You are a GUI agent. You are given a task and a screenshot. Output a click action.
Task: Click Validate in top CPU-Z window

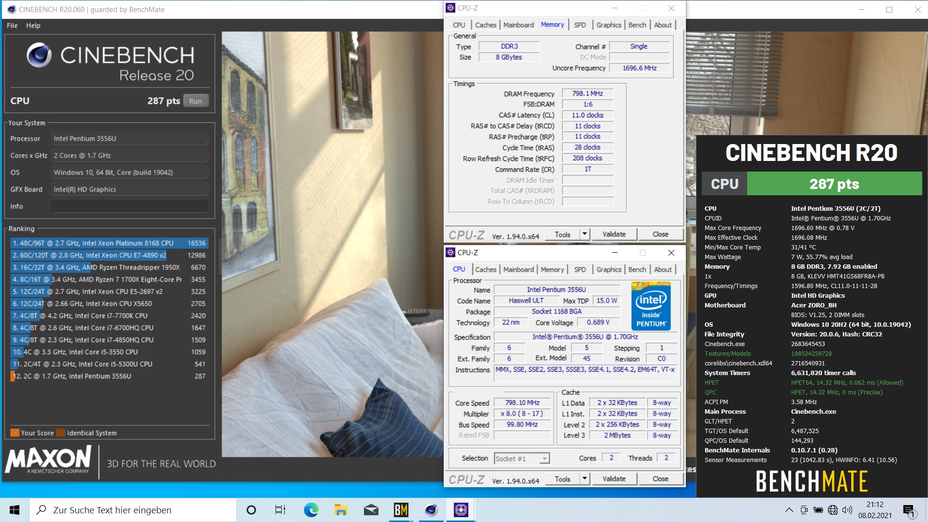click(614, 234)
